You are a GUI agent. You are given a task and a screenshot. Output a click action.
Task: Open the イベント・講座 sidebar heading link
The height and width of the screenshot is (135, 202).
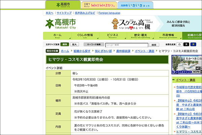pos(186,80)
